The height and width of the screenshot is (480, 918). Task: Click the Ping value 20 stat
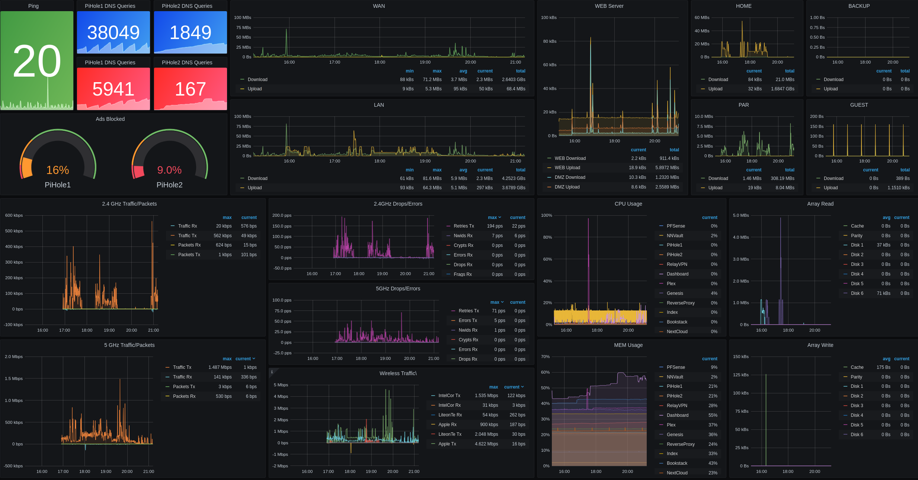click(x=37, y=61)
